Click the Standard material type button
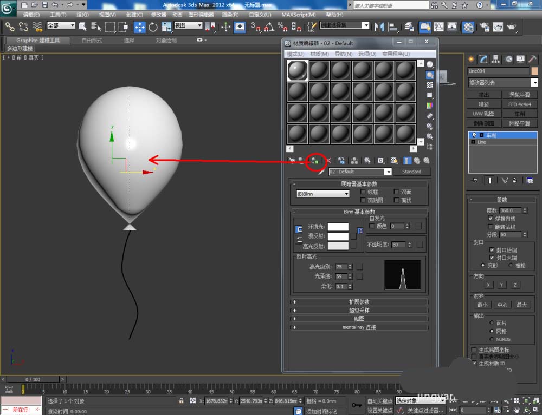The height and width of the screenshot is (415, 542). [411, 172]
